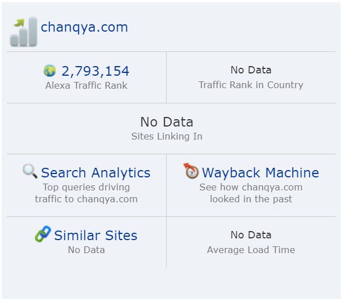The width and height of the screenshot is (344, 300).
Task: Click No Data under Similar Sites
Action: coord(86,250)
